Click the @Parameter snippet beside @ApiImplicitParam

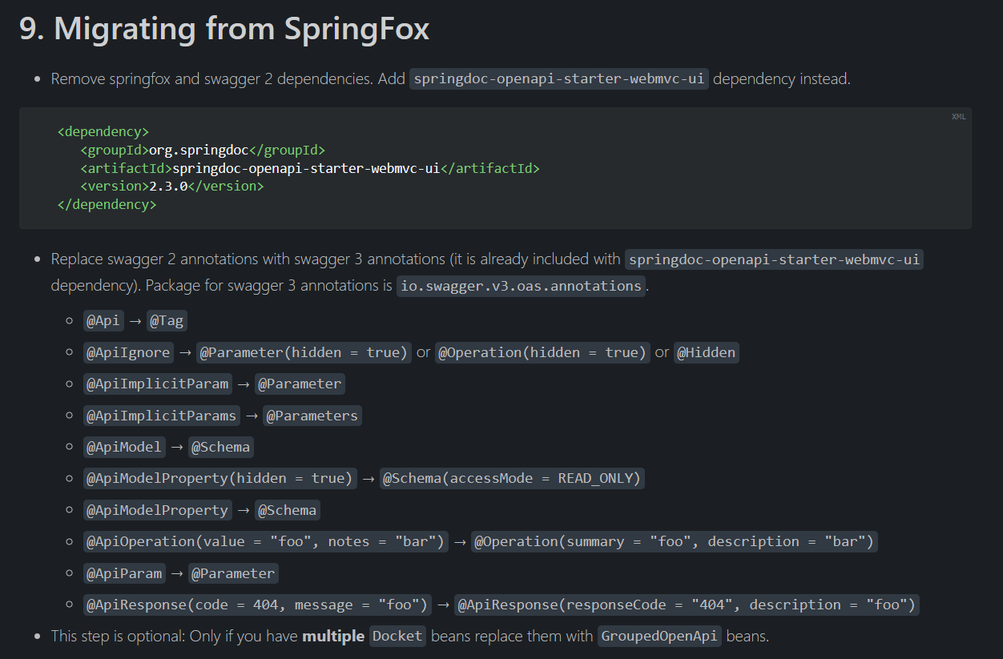300,384
